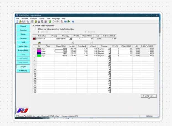The image size is (172, 126).
Task: Open the Bullheading section
Action: coord(23,70)
